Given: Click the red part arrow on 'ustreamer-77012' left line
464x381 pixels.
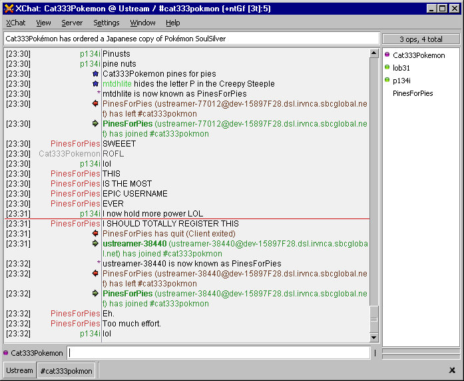Looking at the screenshot, I should pos(95,104).
